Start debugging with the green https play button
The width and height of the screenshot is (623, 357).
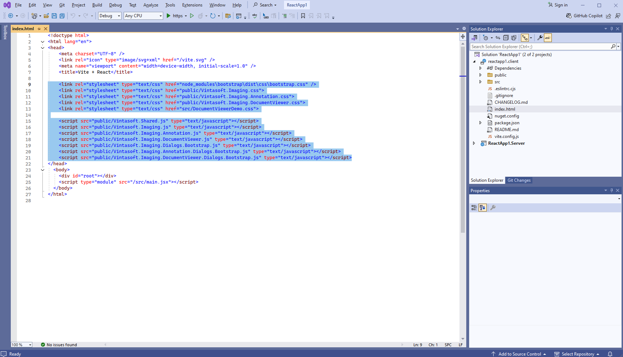point(169,16)
